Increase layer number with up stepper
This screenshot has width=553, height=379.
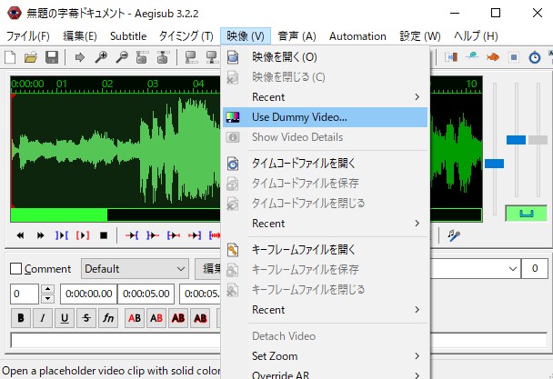tap(47, 289)
